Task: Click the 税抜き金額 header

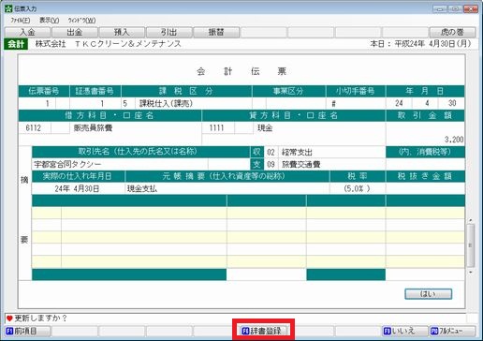Action: pyautogui.click(x=425, y=176)
